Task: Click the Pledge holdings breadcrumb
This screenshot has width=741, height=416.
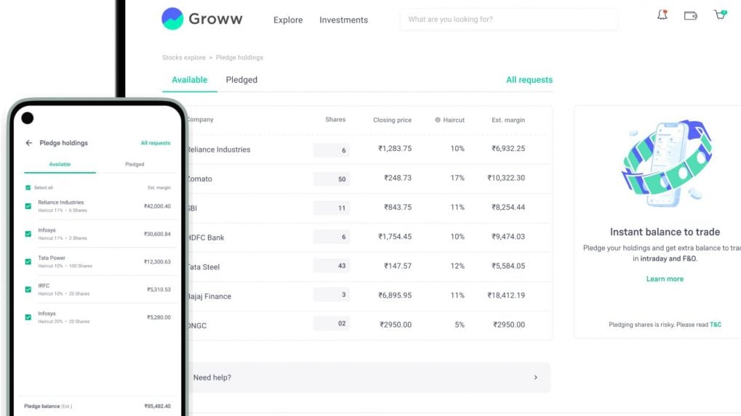Action: 239,57
